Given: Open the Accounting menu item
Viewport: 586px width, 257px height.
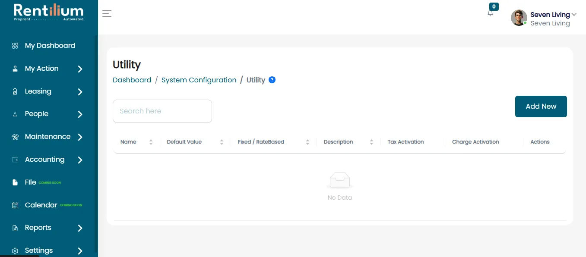Looking at the screenshot, I should pos(44,160).
